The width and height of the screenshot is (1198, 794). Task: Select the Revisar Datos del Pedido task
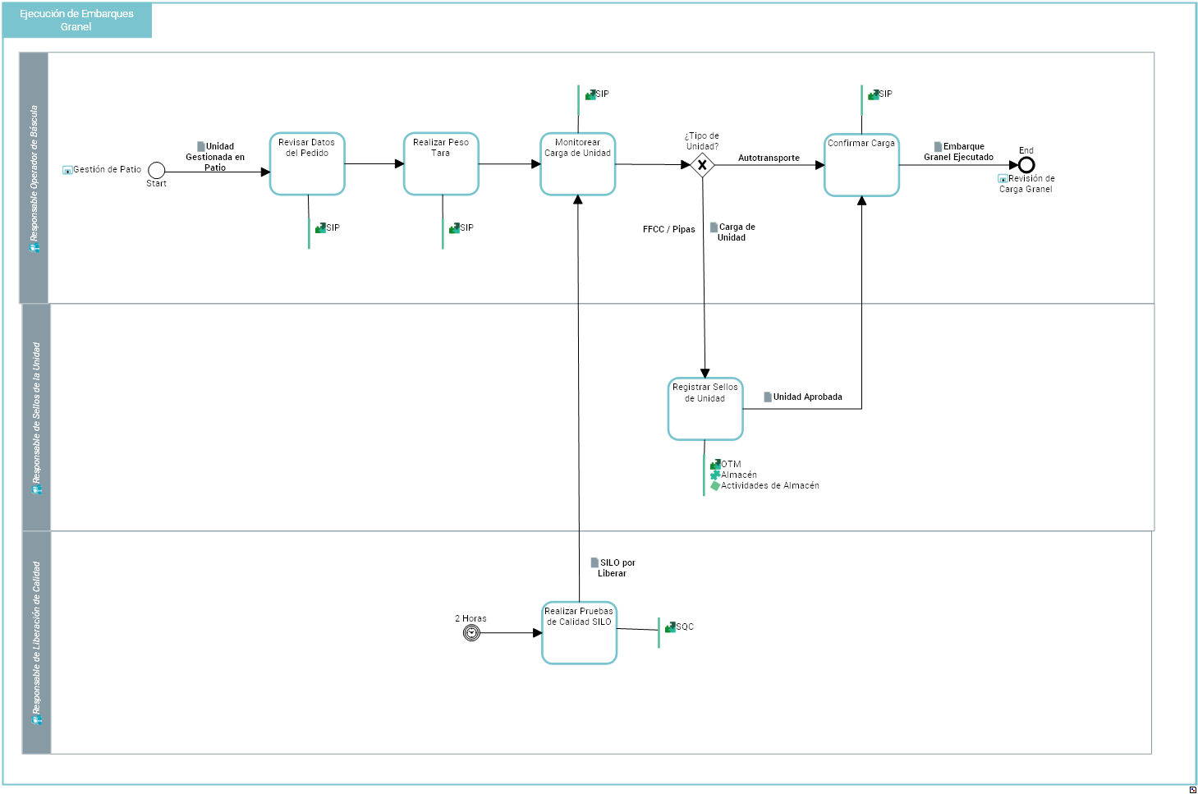coord(307,164)
